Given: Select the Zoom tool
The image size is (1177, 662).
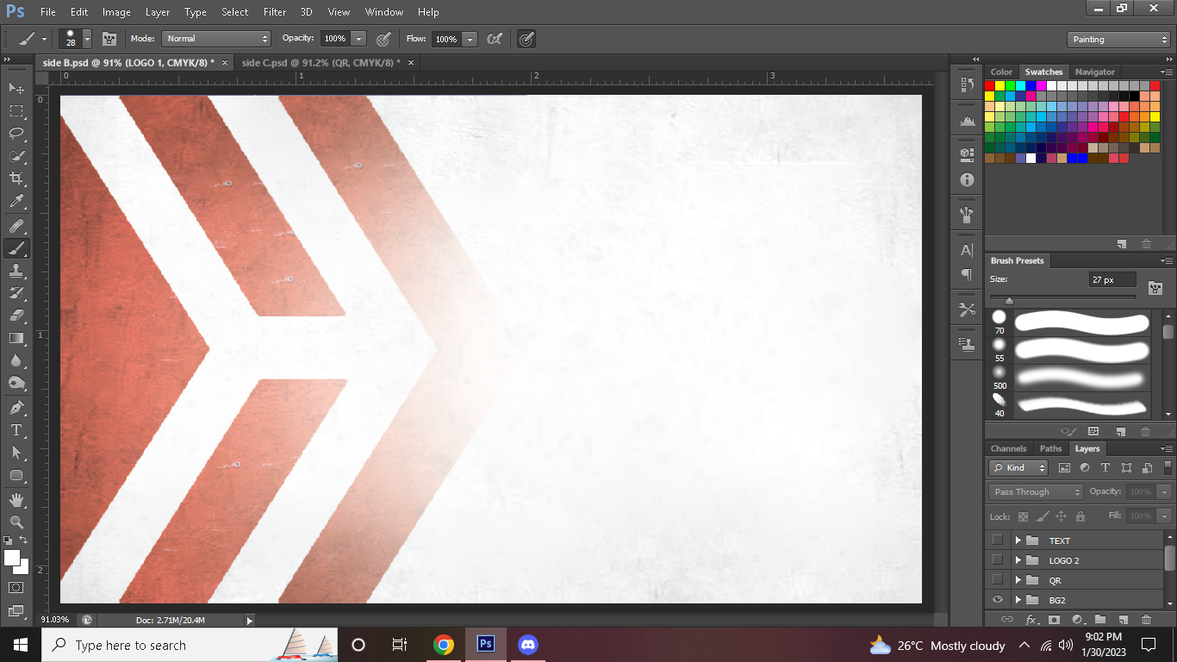Looking at the screenshot, I should 16,521.
